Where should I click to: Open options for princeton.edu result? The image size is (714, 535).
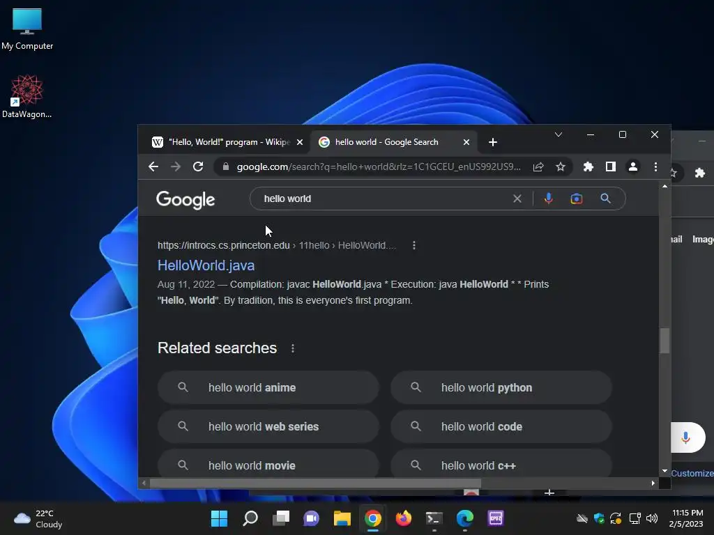[414, 245]
